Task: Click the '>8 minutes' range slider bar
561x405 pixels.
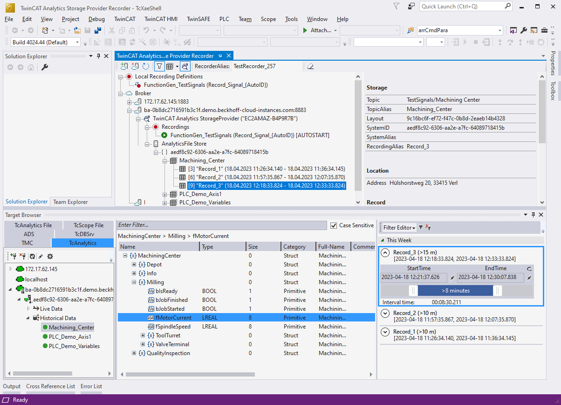Action: click(455, 291)
